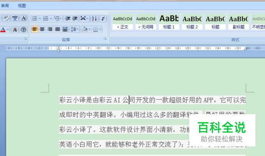This screenshot has width=265, height=156.
Task: Apply the 标题 2 style
Action: pos(192,22)
